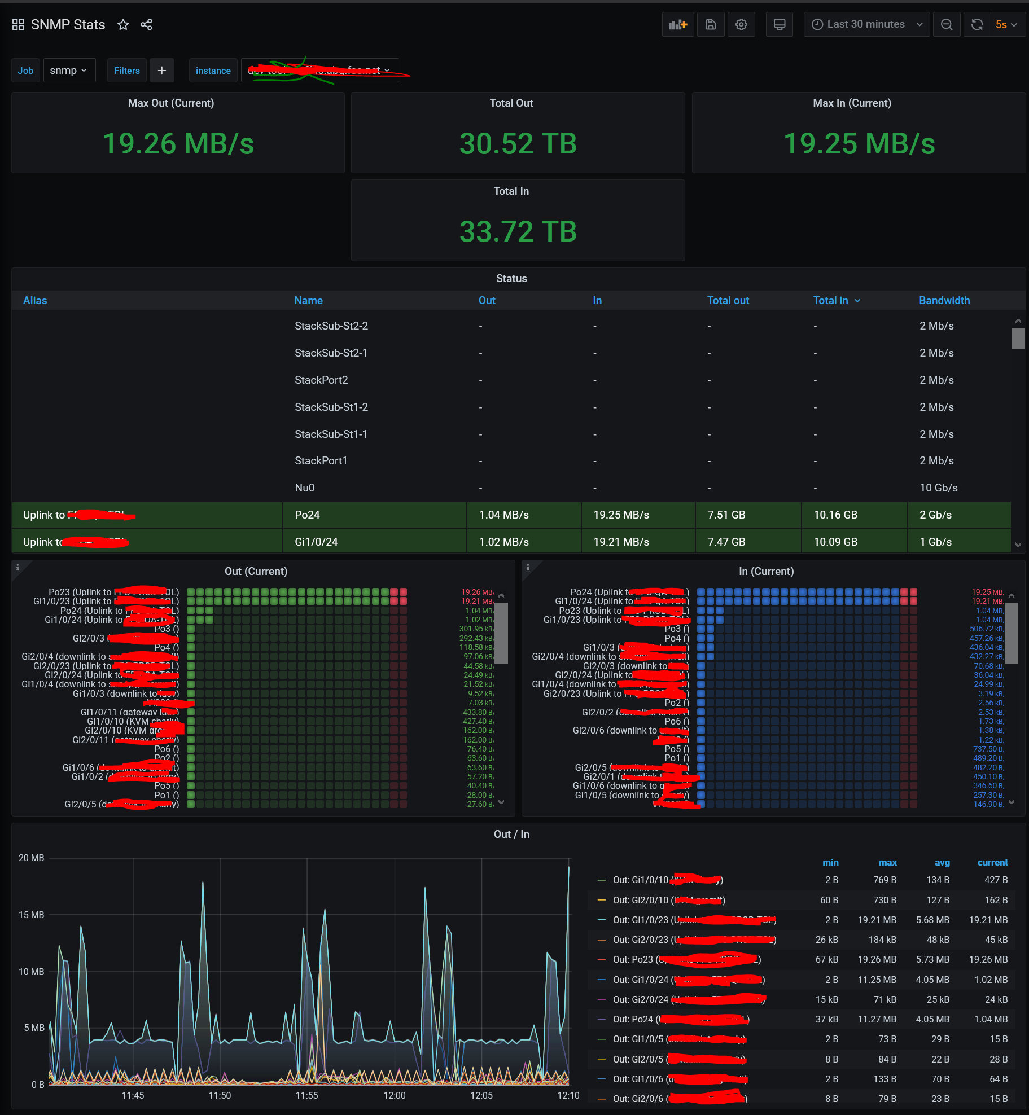Viewport: 1029px width, 1115px height.
Task: Open the Out / In panel title menu
Action: tap(512, 834)
